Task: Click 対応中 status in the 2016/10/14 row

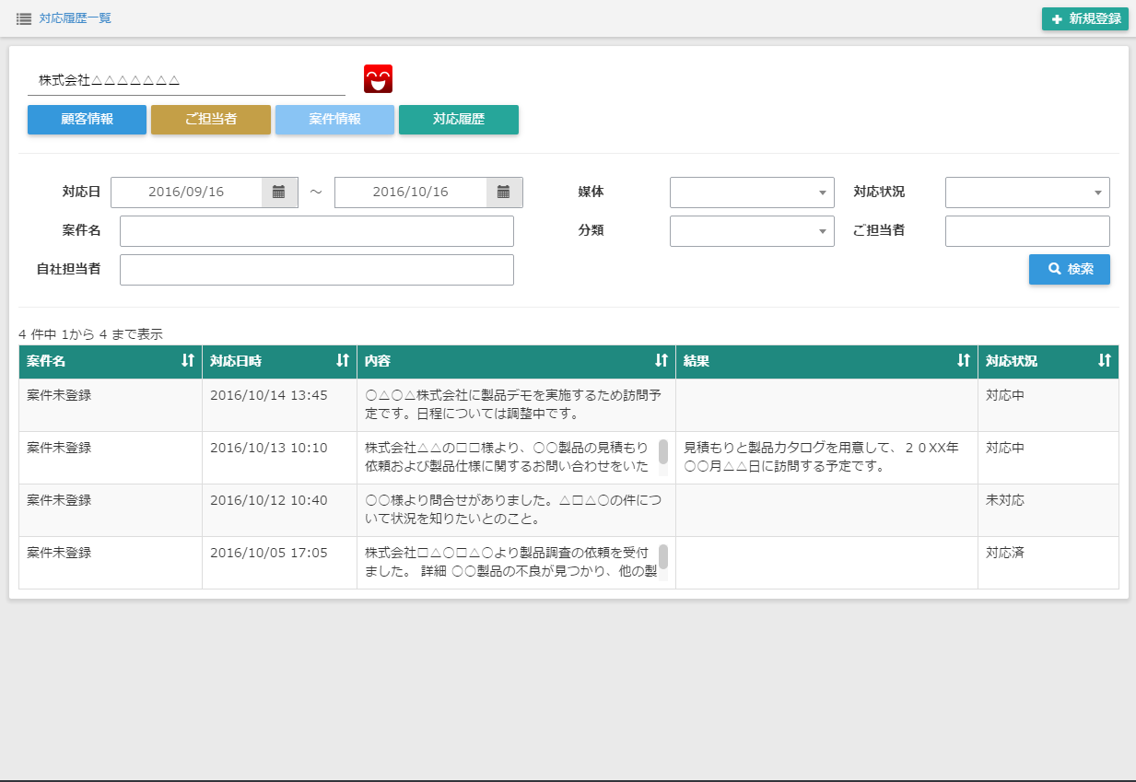Action: 1005,395
